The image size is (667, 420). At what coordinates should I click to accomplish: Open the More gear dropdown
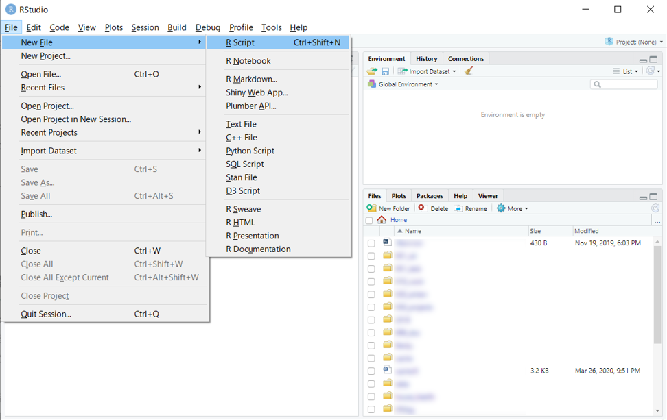coord(513,208)
